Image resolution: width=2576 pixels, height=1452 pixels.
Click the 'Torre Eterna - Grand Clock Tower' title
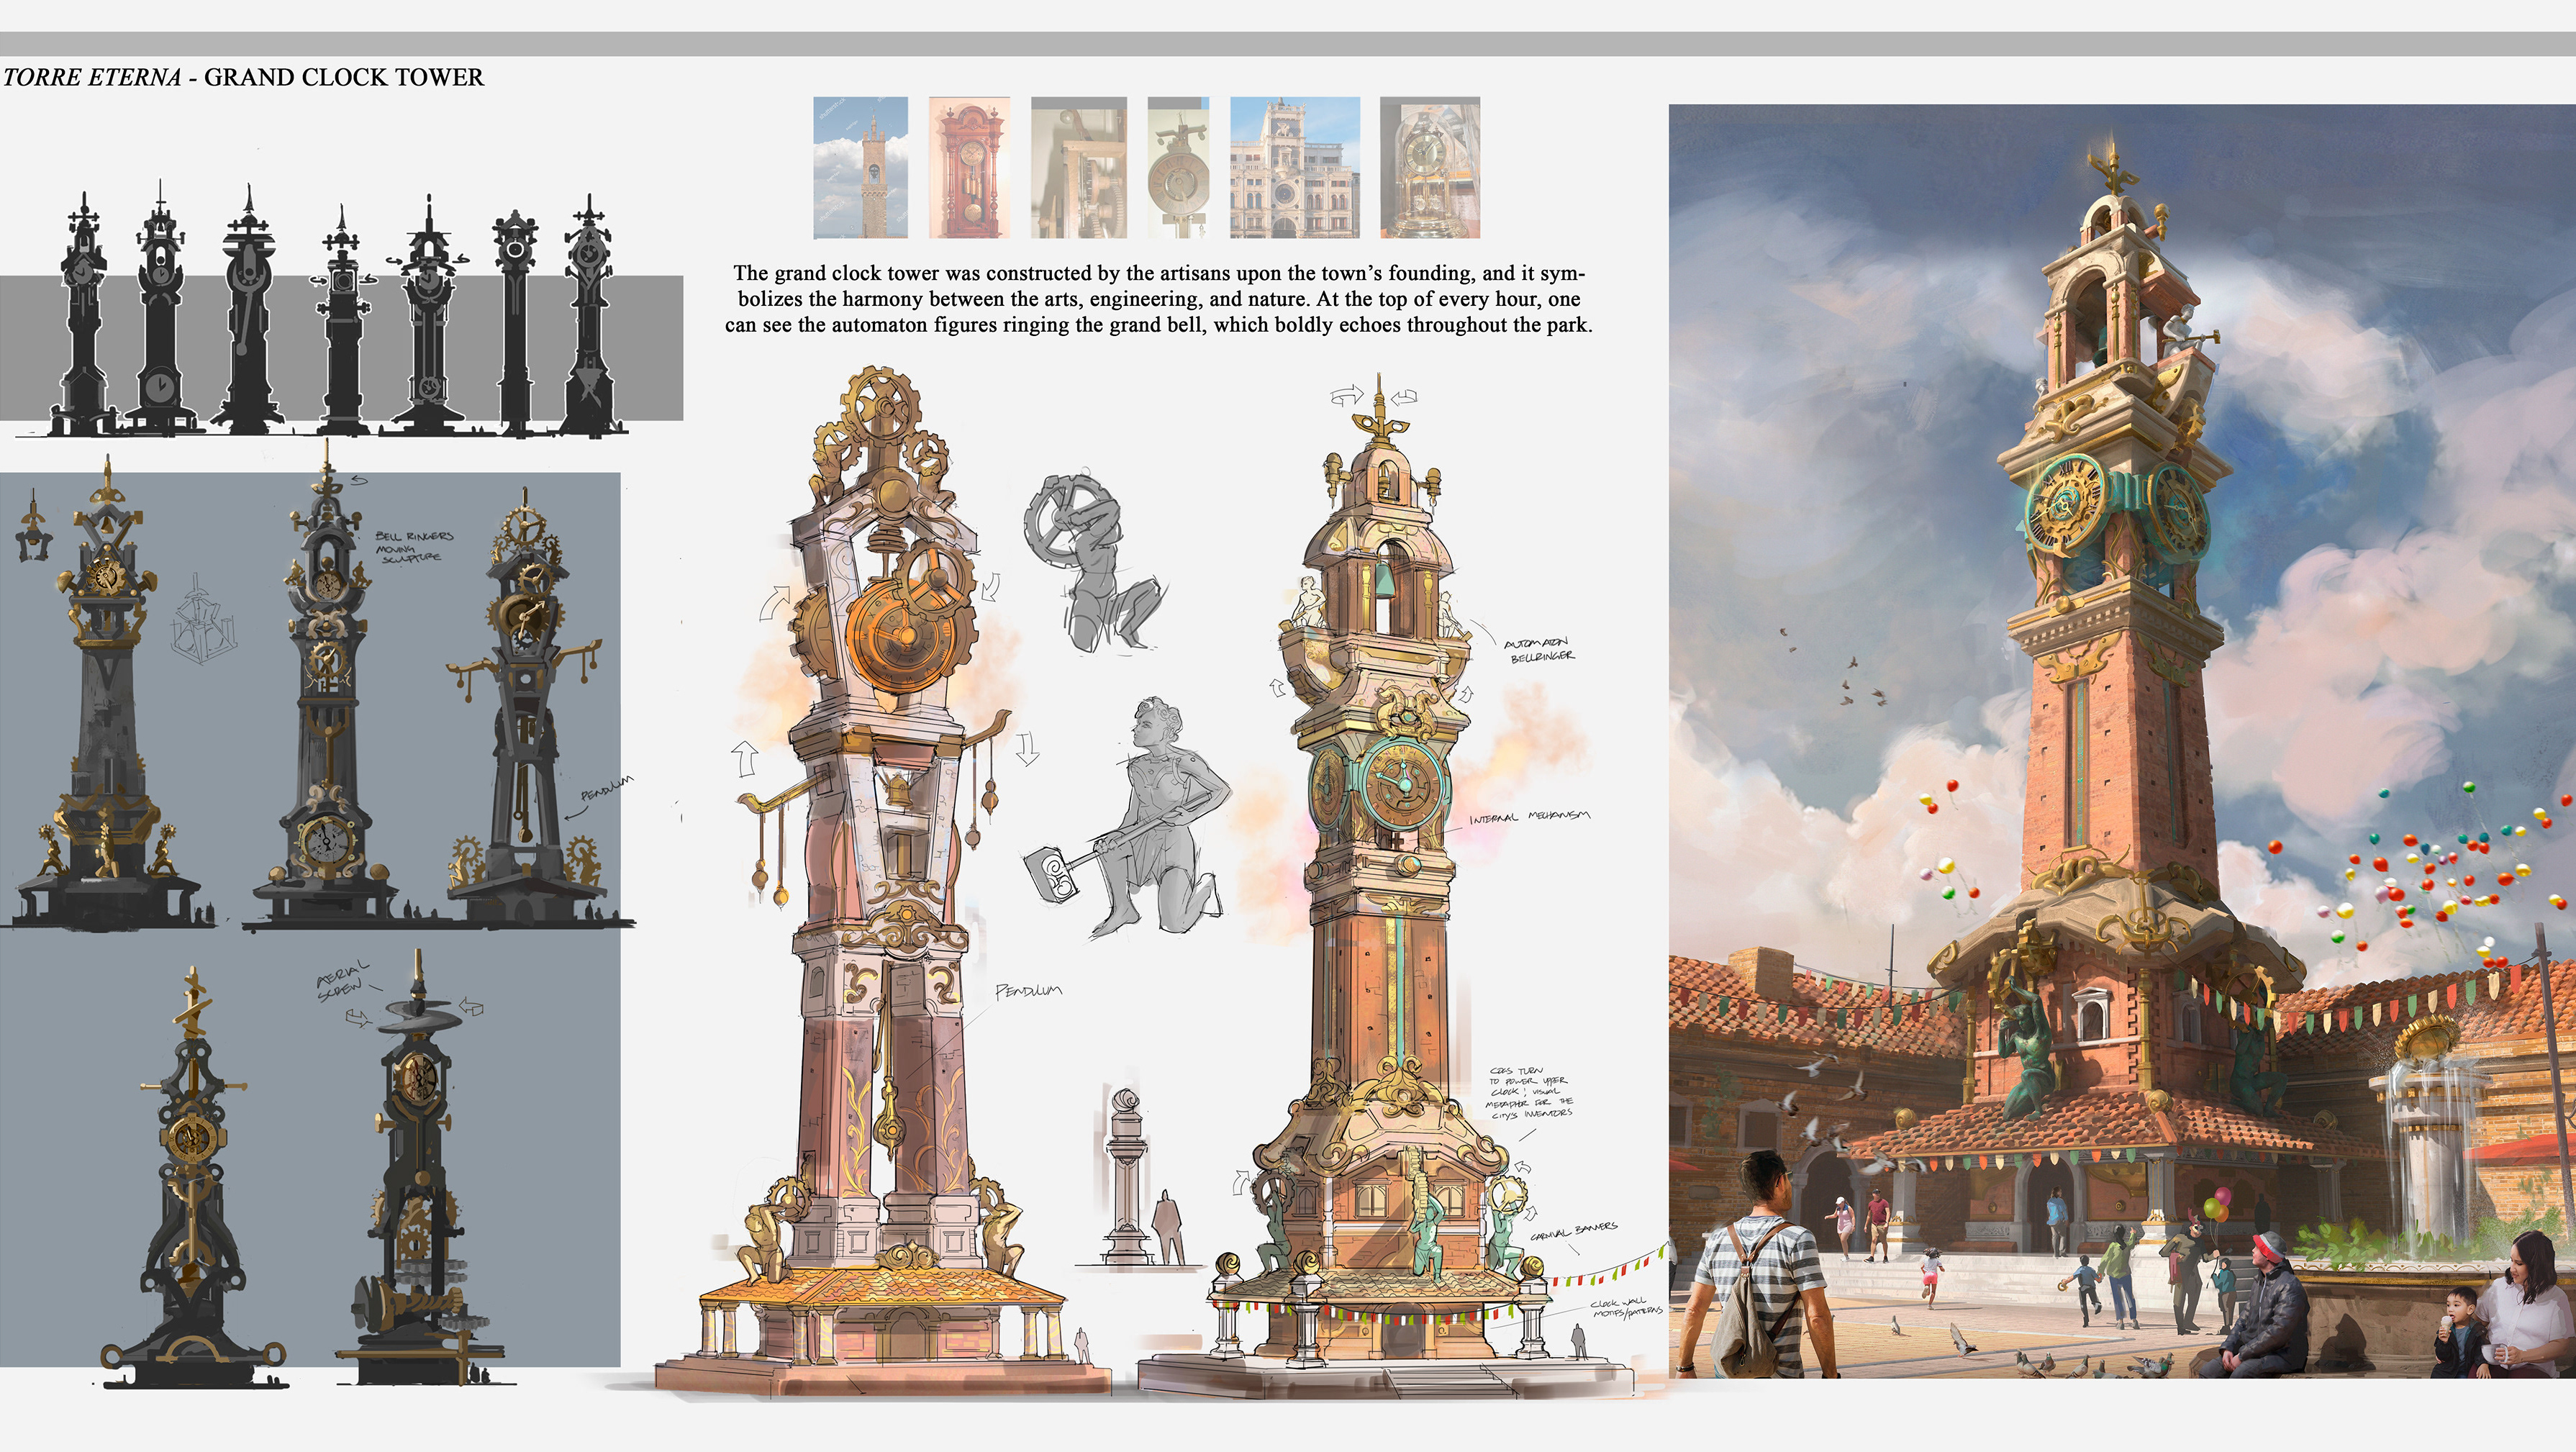pos(243,77)
